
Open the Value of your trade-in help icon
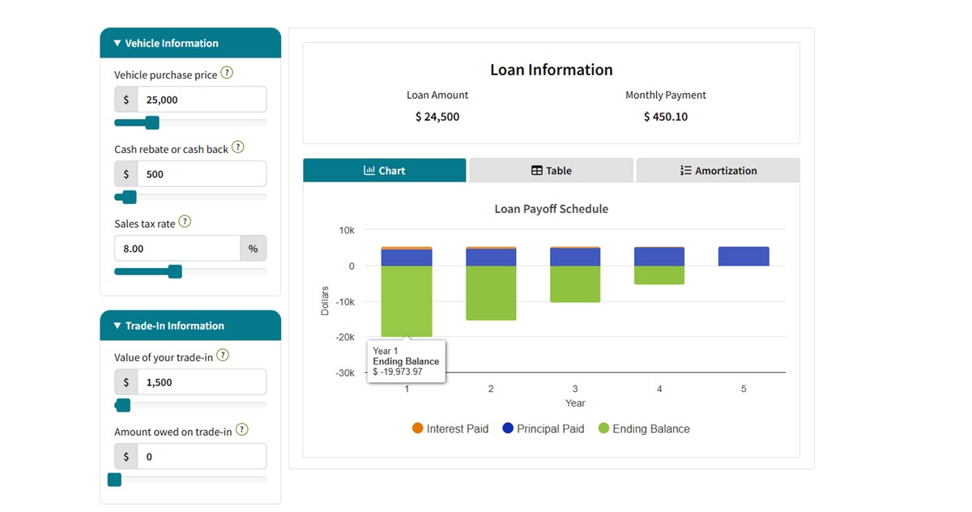[x=223, y=355]
